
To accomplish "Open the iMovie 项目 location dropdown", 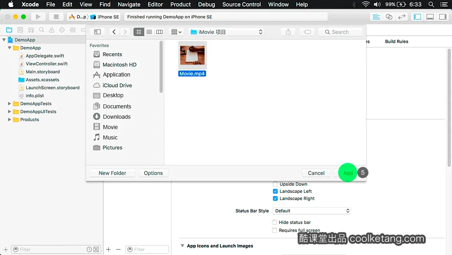I will (x=226, y=32).
